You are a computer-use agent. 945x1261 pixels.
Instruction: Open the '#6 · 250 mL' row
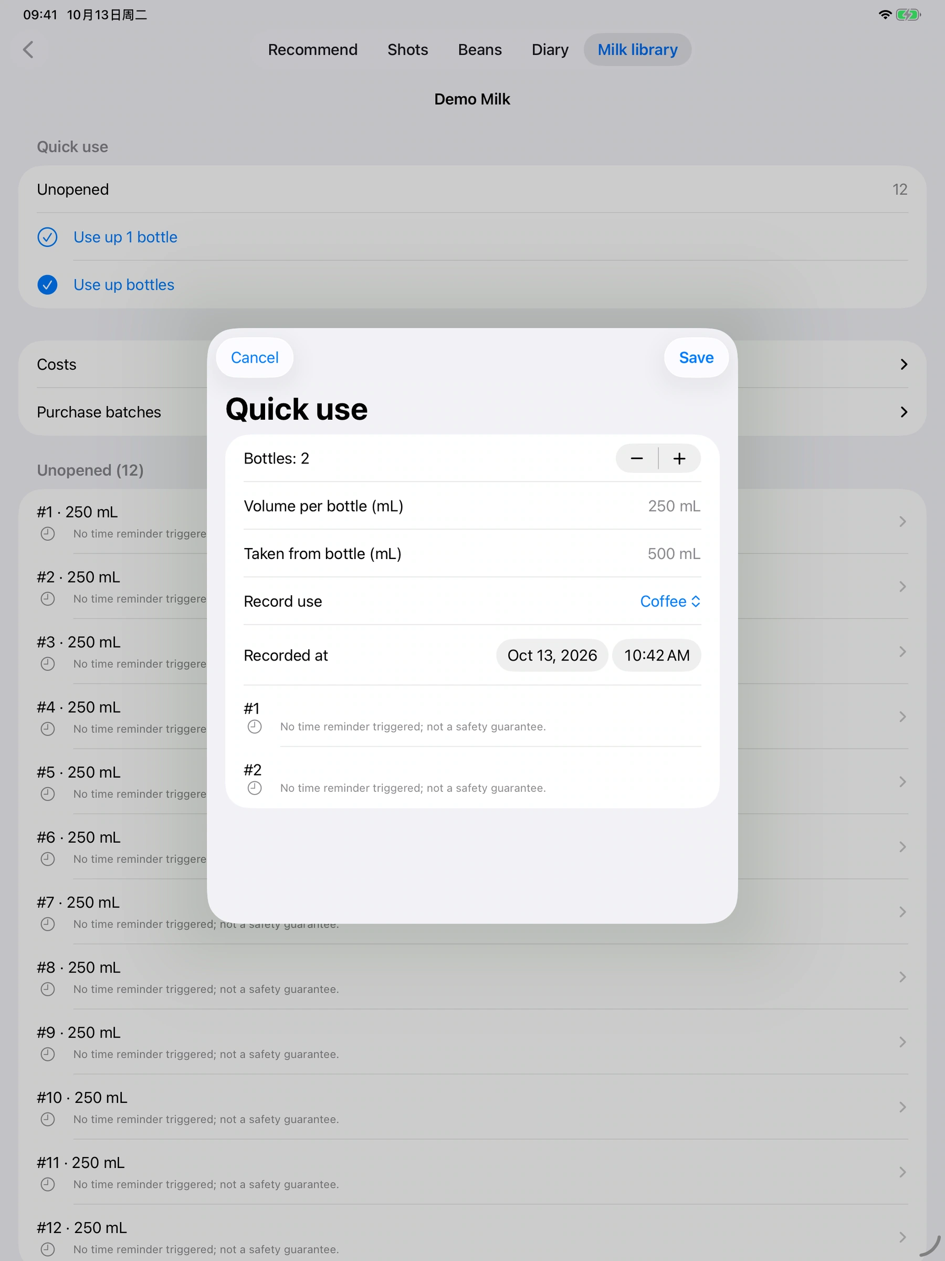click(472, 846)
